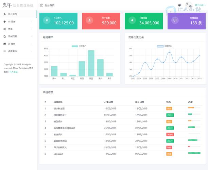The height and width of the screenshot is (170, 208).
Task: Open the JS 插件 sidebar menu
Action: 18,44
